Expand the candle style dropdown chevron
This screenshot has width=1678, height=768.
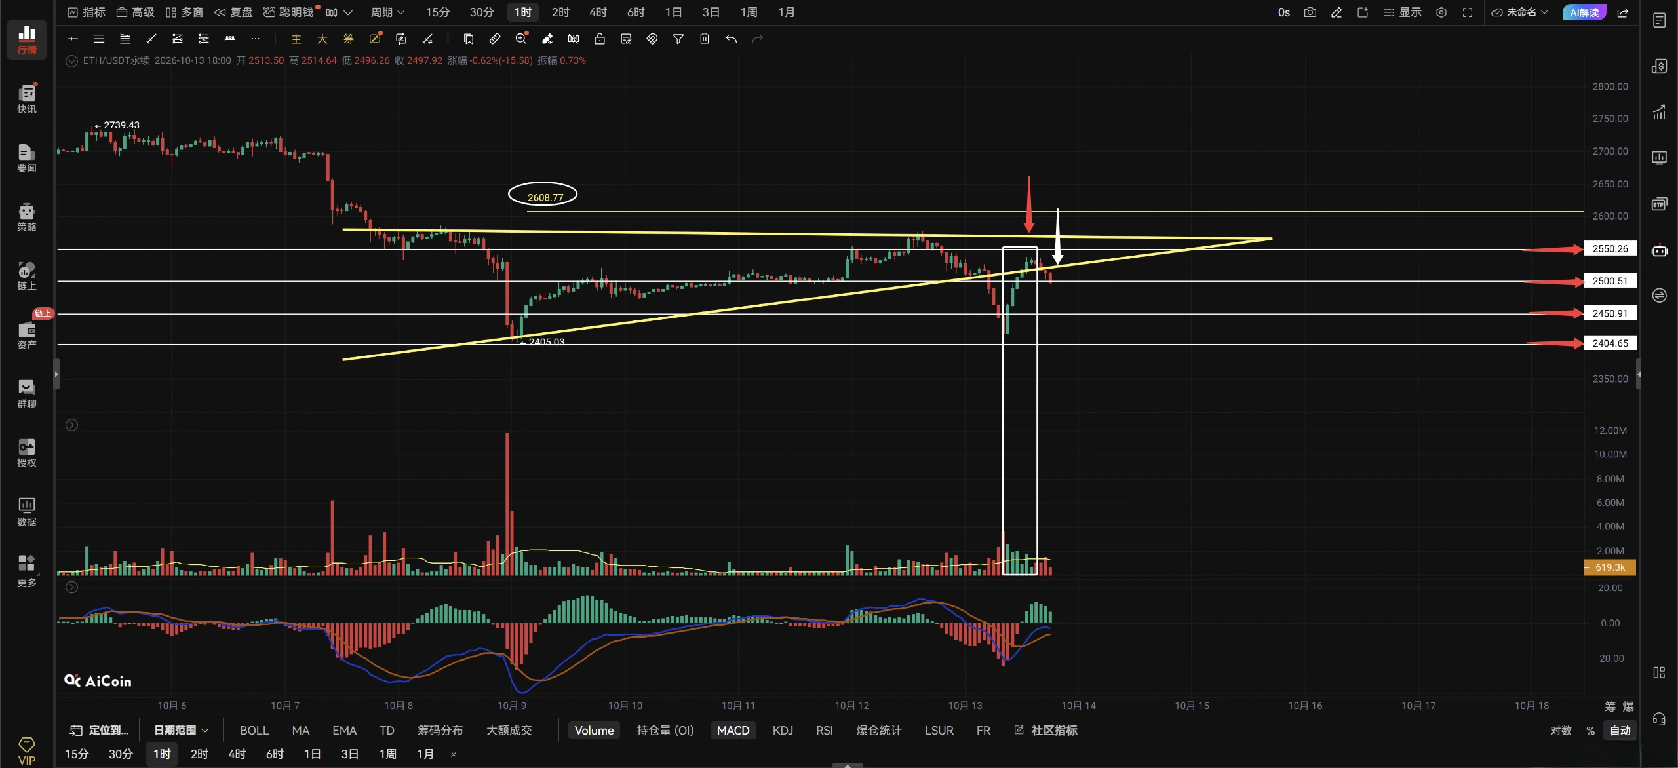[x=348, y=12]
